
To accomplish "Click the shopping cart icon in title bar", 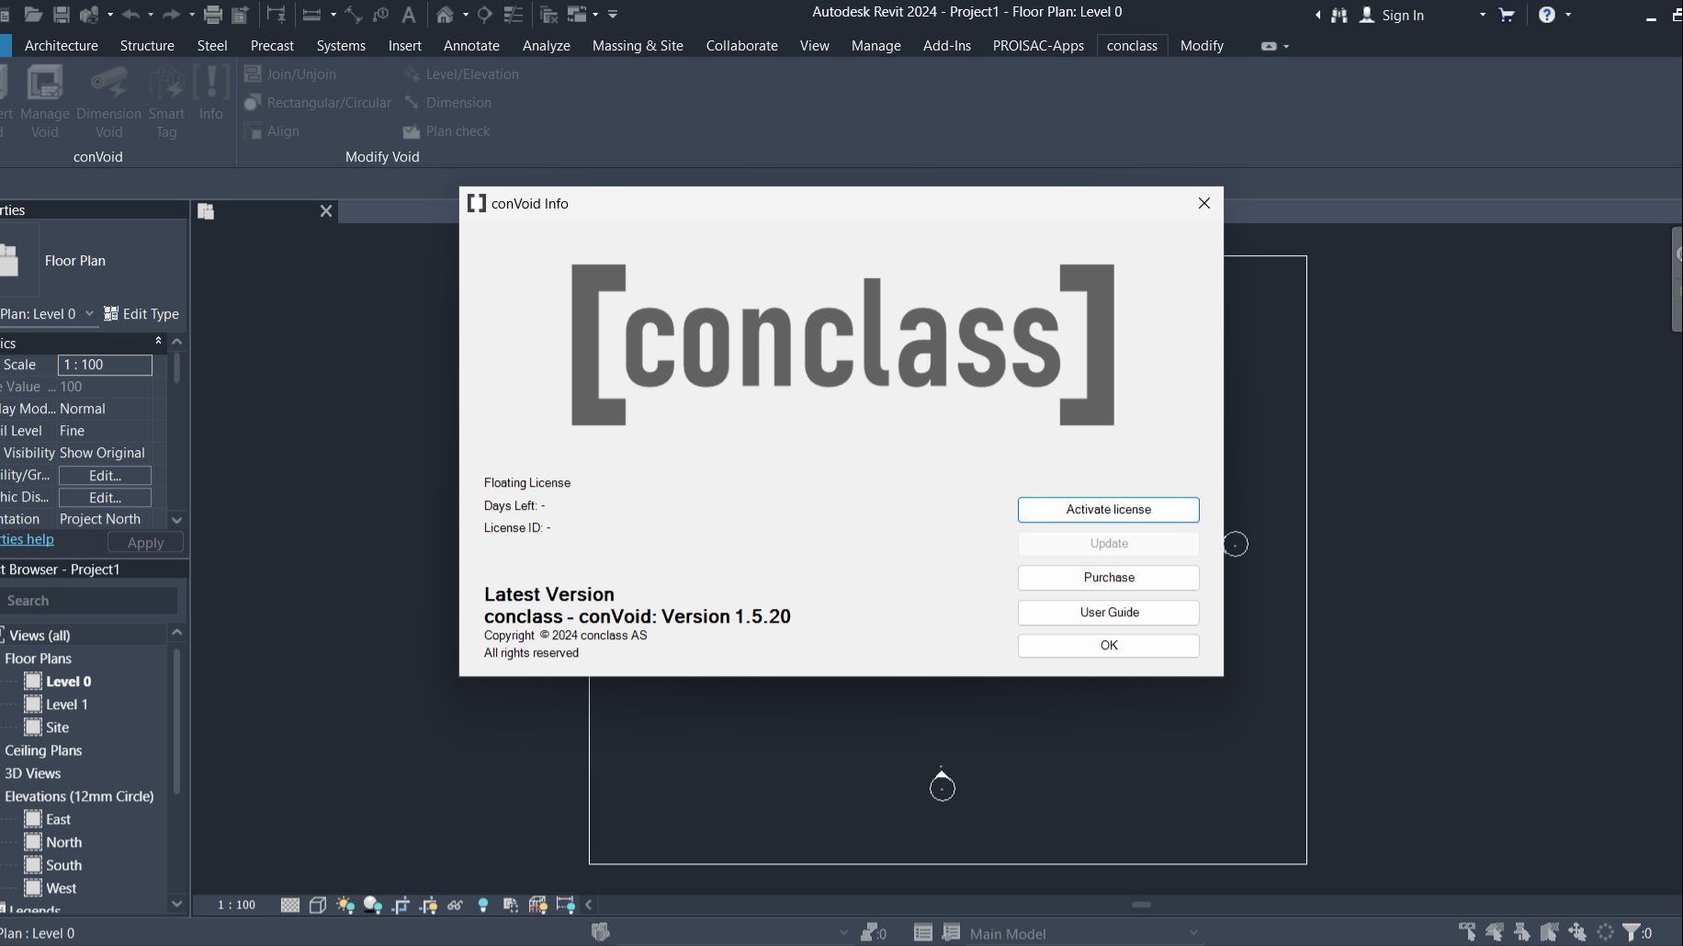I will pos(1507,15).
